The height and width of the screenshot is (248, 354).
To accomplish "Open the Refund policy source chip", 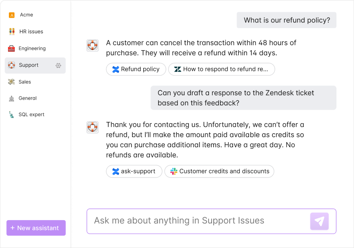I will (136, 69).
